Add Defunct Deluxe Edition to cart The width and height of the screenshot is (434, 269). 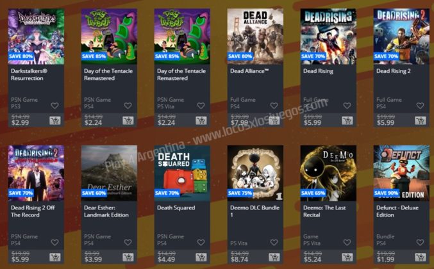(420, 257)
